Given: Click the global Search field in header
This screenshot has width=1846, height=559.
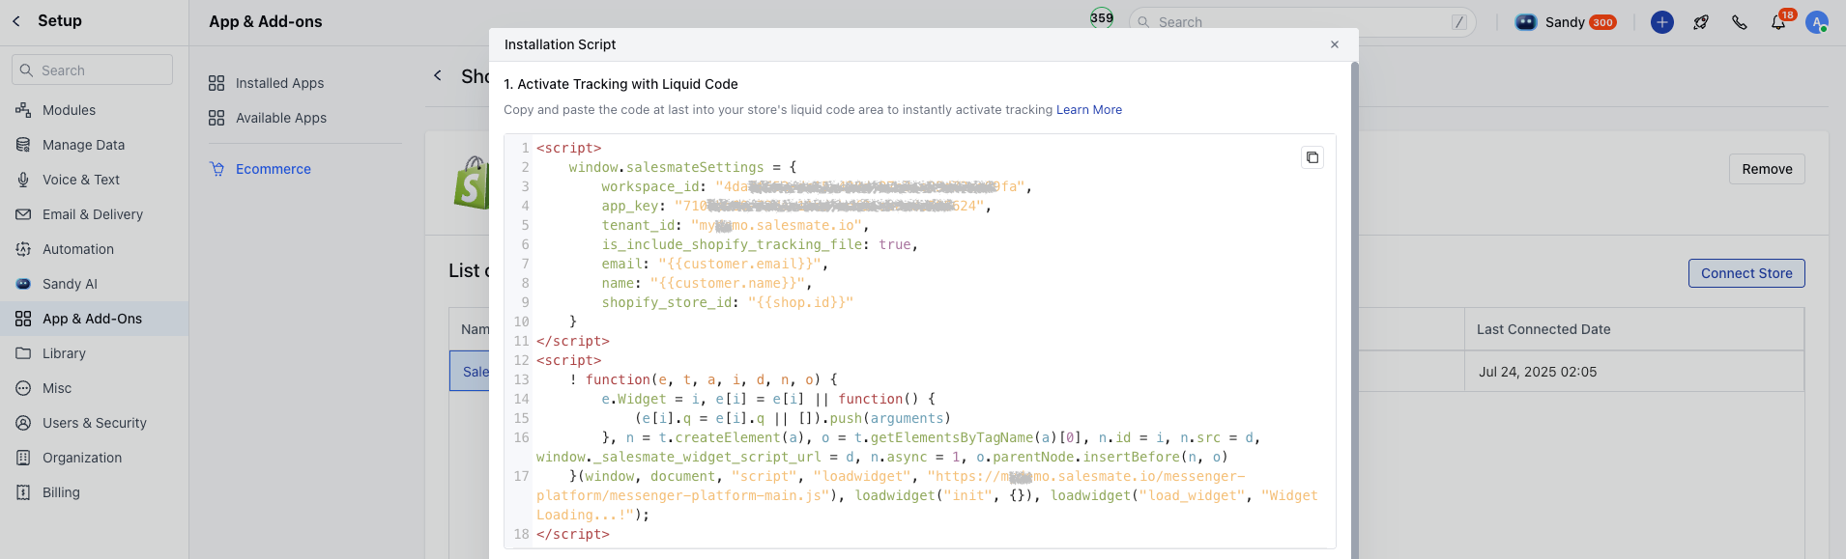Looking at the screenshot, I should (1302, 22).
